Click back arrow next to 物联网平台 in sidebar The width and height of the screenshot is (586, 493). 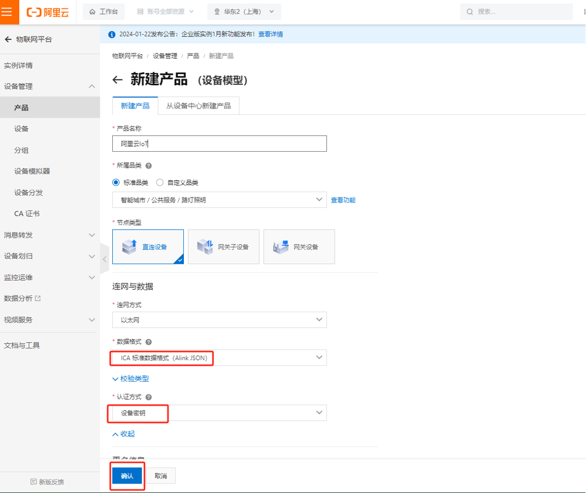[8, 39]
